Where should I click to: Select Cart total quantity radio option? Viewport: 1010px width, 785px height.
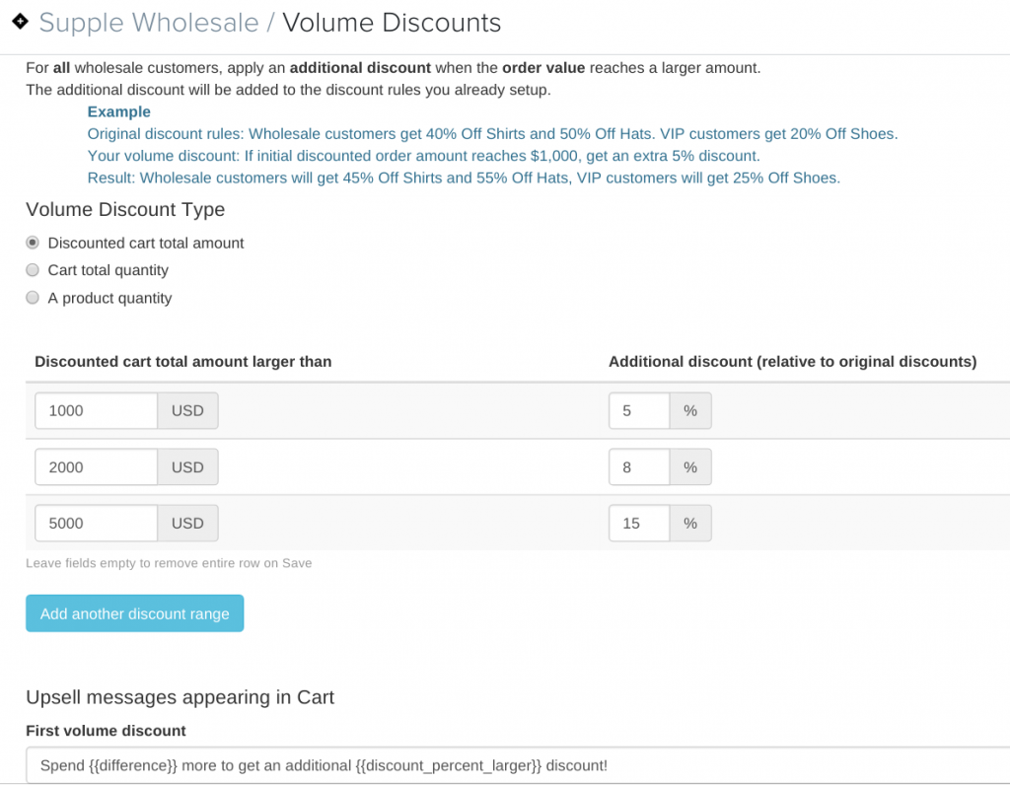pos(33,270)
